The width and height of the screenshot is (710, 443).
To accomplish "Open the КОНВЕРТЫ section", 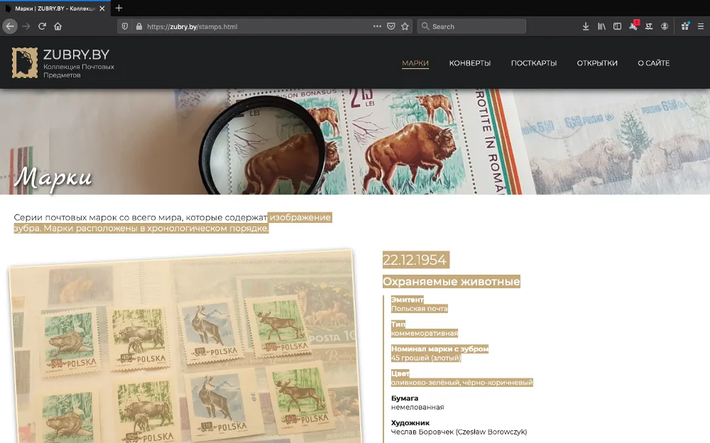I will (x=469, y=63).
